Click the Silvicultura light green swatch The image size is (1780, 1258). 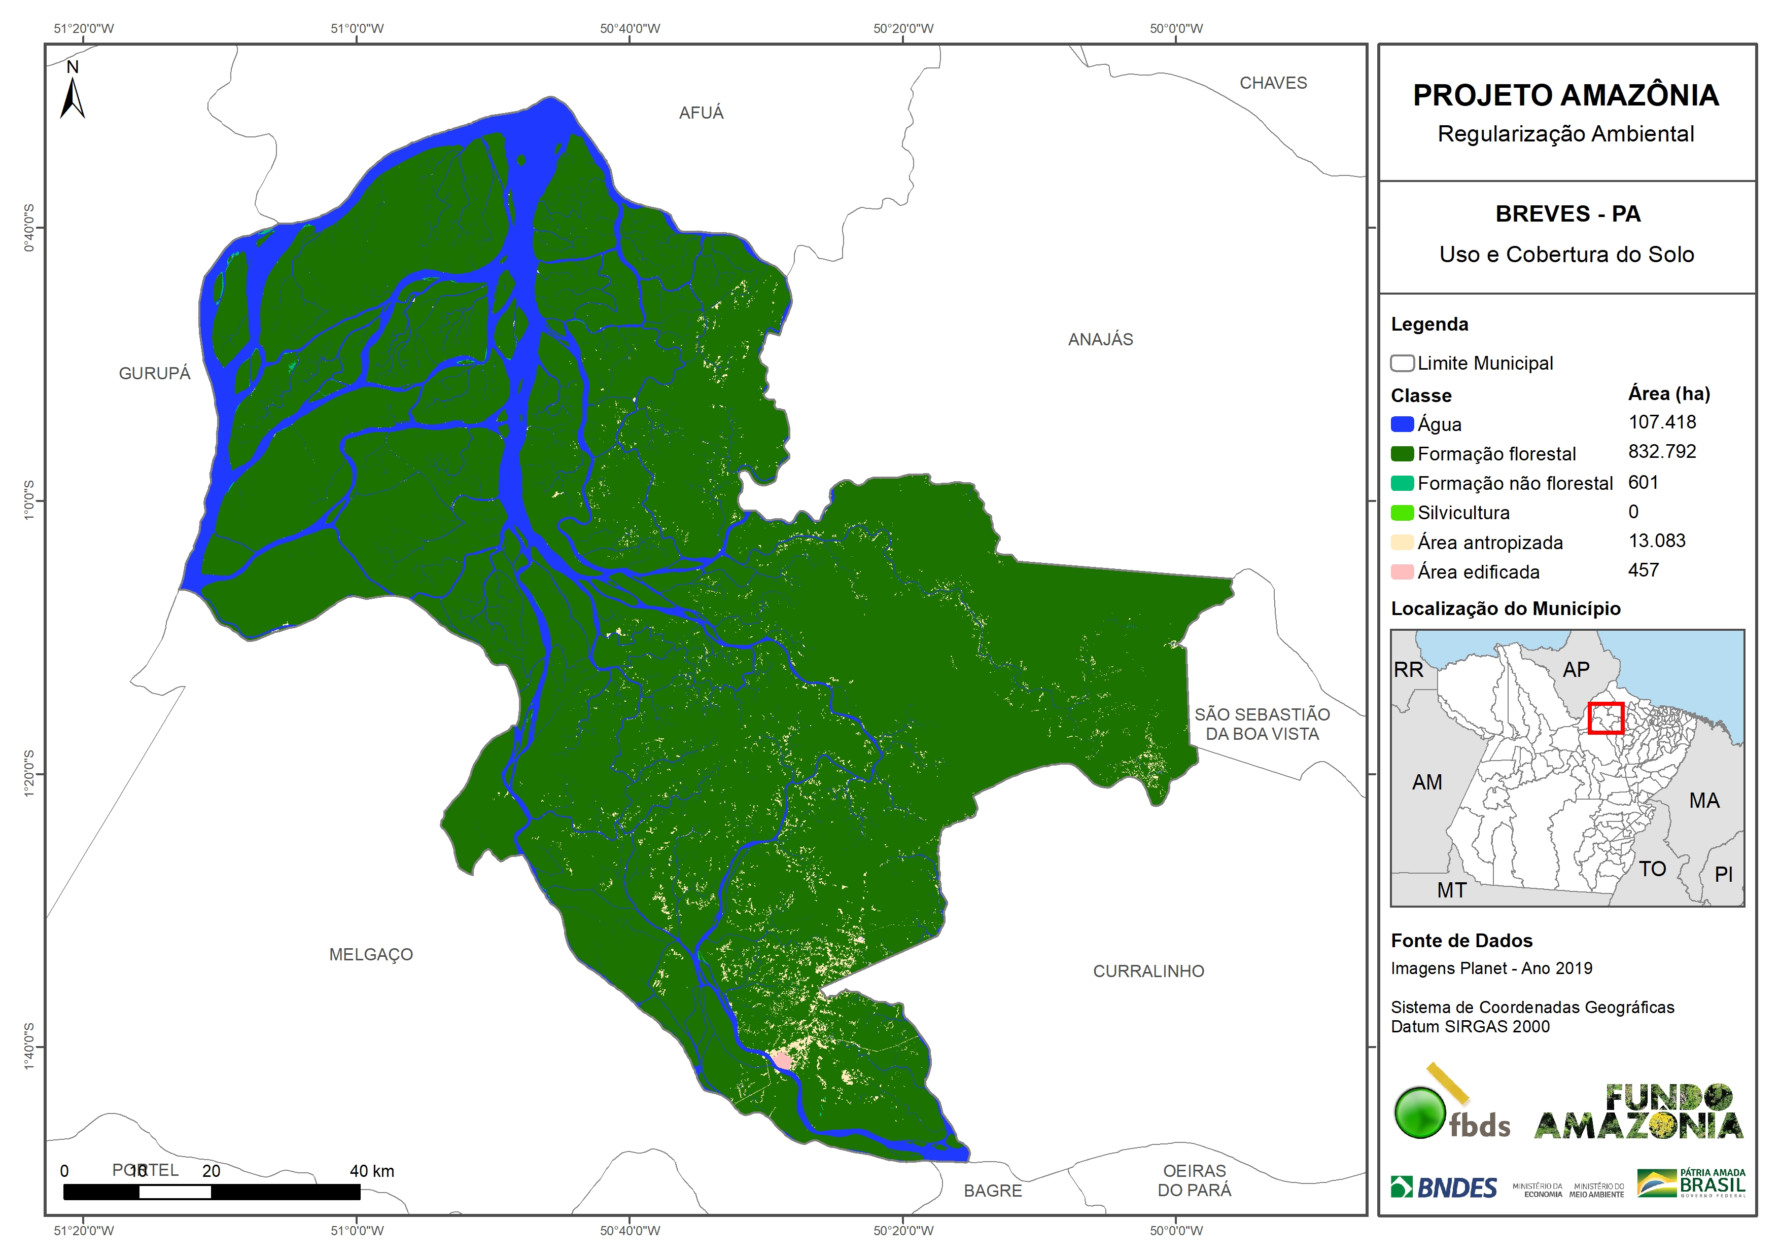(x=1402, y=513)
